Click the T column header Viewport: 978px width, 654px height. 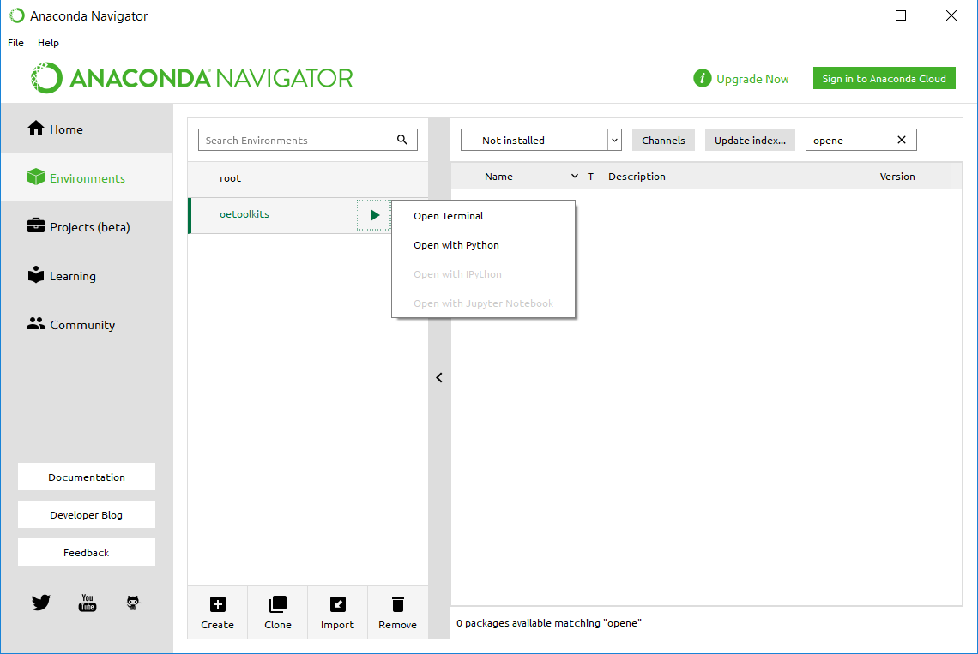590,177
